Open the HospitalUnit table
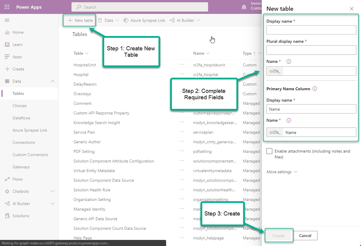The height and width of the screenshot is (246, 361). 85,65
